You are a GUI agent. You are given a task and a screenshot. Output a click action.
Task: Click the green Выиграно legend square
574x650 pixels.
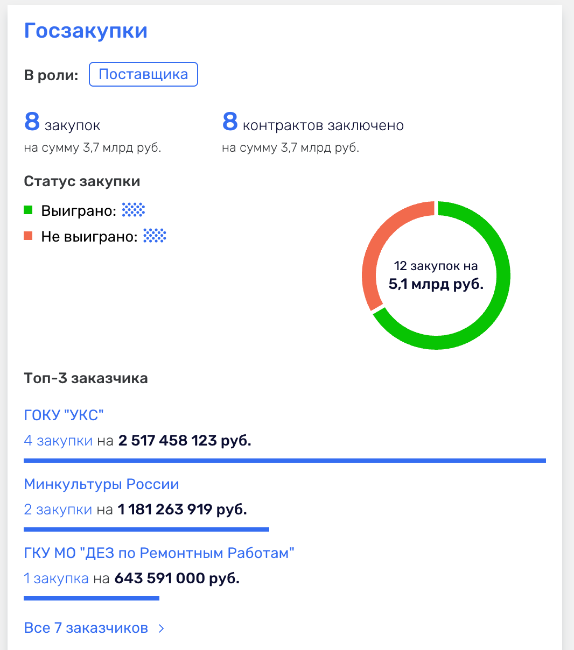[27, 210]
